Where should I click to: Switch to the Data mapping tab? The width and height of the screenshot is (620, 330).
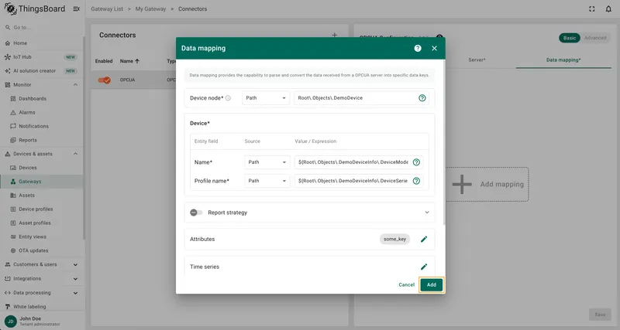(x=563, y=60)
